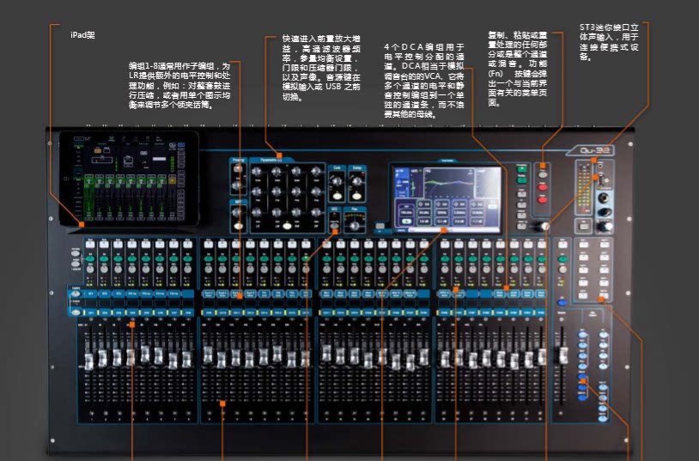Toggle the Mute key on second bank's first channel
Screen dimensions: 699x461
[x=208, y=245]
